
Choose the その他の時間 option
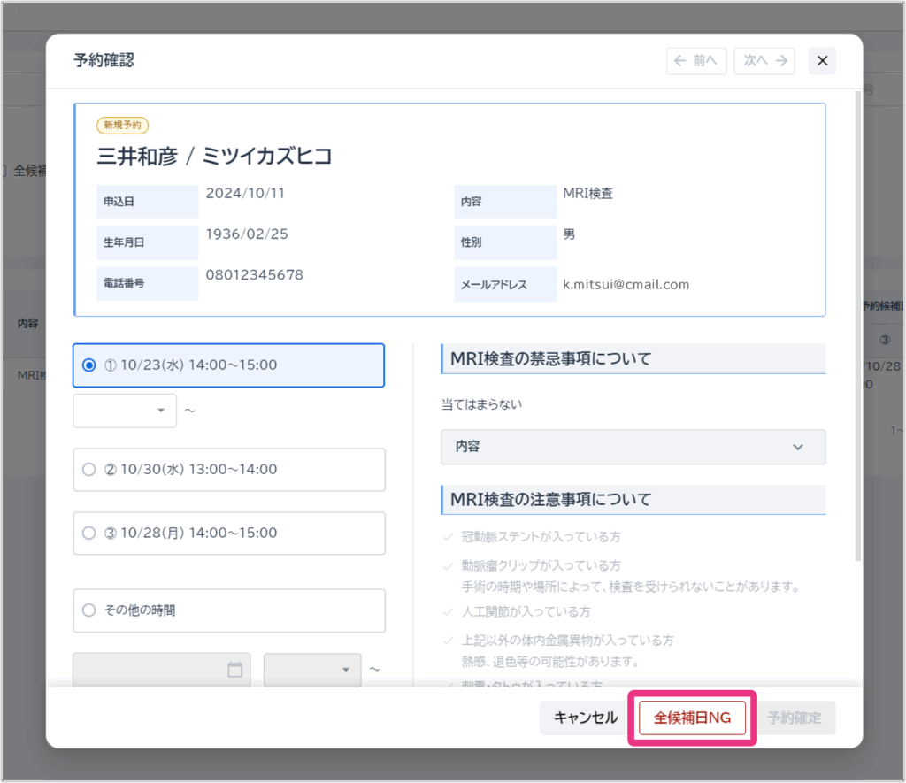tap(88, 610)
